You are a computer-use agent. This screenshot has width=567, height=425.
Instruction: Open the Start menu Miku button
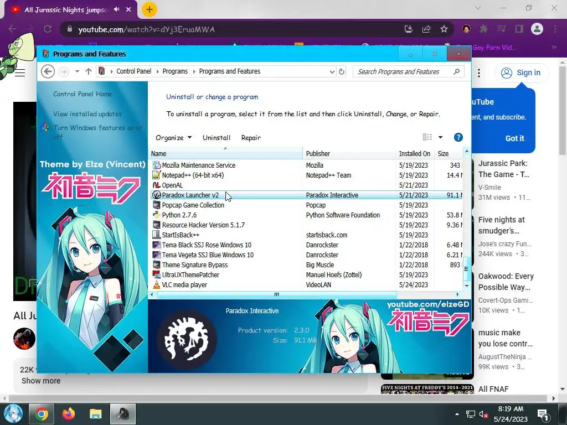[x=13, y=414]
